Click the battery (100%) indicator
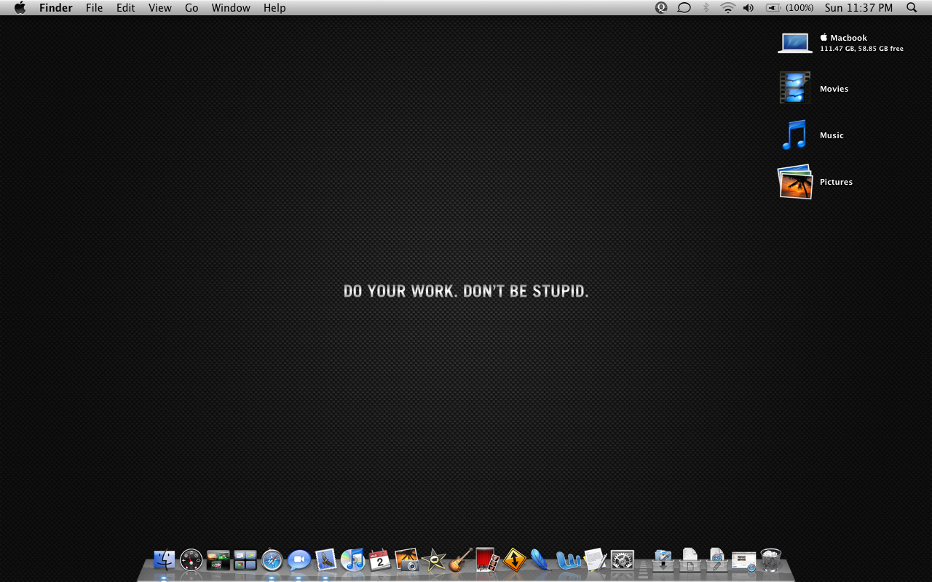Screen dimensions: 932x582 [790, 8]
